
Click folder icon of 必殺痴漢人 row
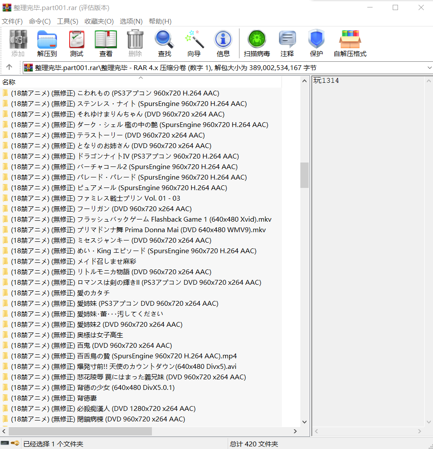[x=5, y=409]
